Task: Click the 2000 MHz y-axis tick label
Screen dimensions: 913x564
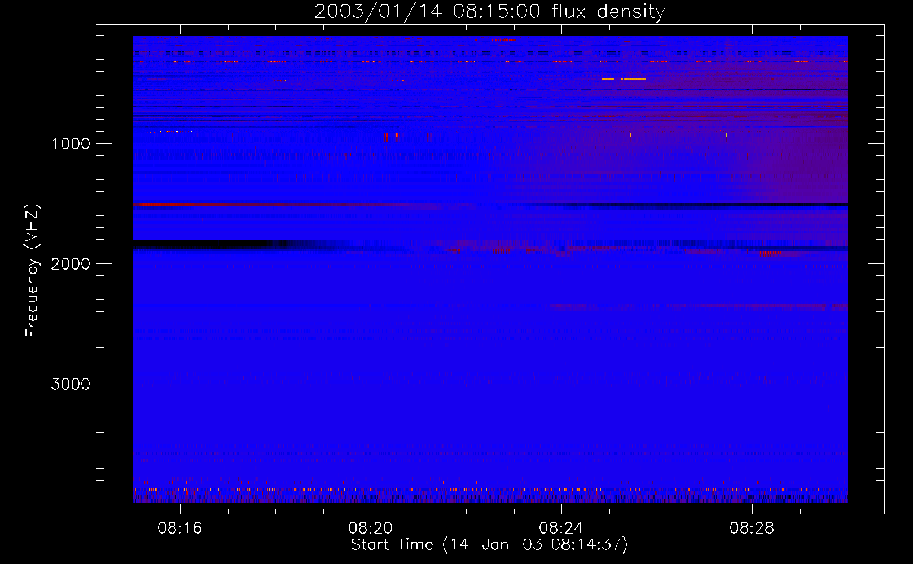Action: [71, 264]
